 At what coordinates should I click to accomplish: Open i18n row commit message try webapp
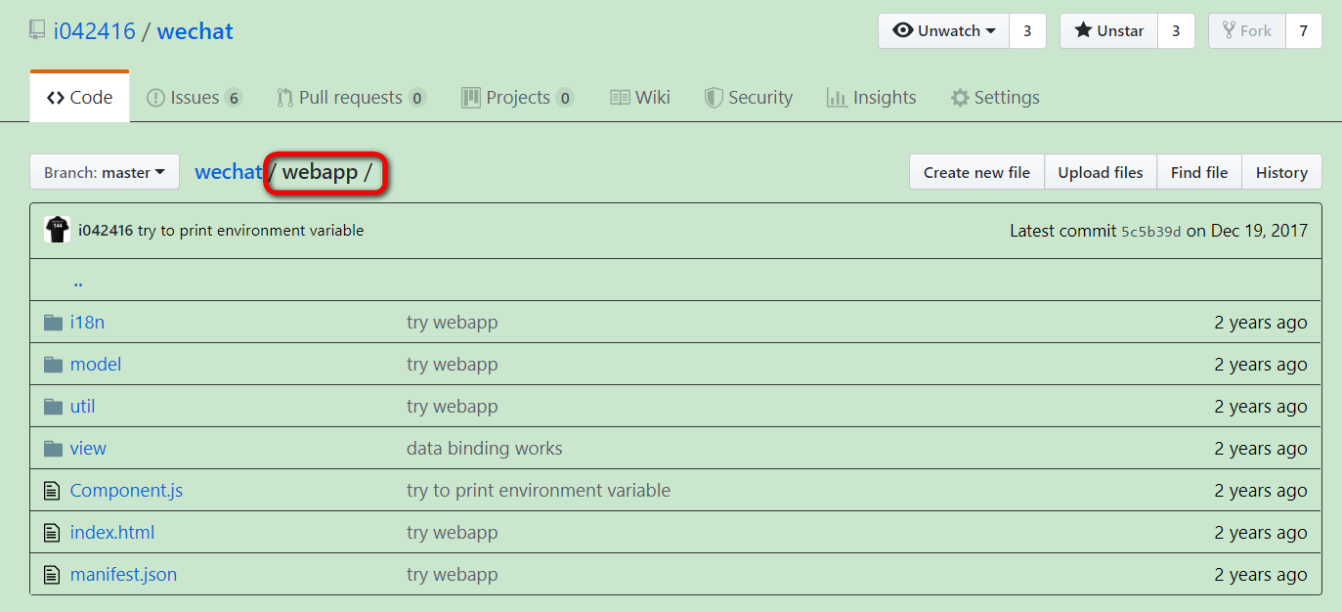point(452,322)
